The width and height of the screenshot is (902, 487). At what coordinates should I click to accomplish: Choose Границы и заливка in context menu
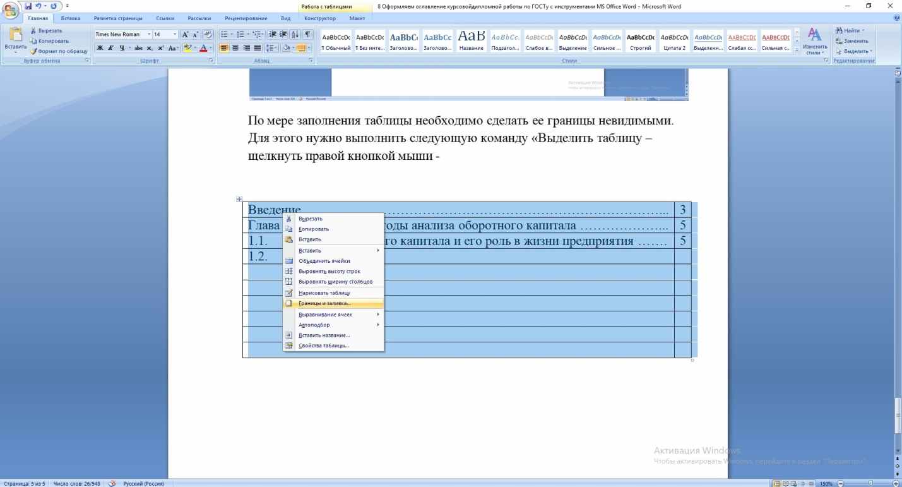pyautogui.click(x=333, y=303)
